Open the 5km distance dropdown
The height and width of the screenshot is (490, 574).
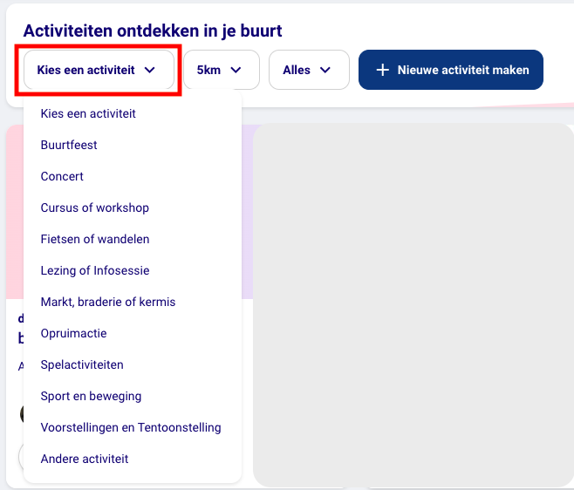click(221, 70)
